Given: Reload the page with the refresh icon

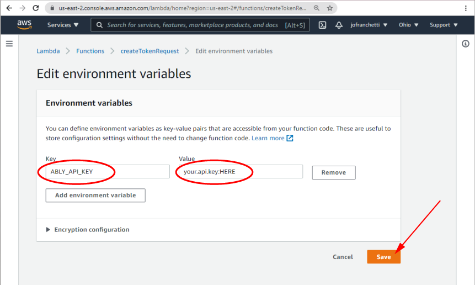Looking at the screenshot, I should (36, 8).
